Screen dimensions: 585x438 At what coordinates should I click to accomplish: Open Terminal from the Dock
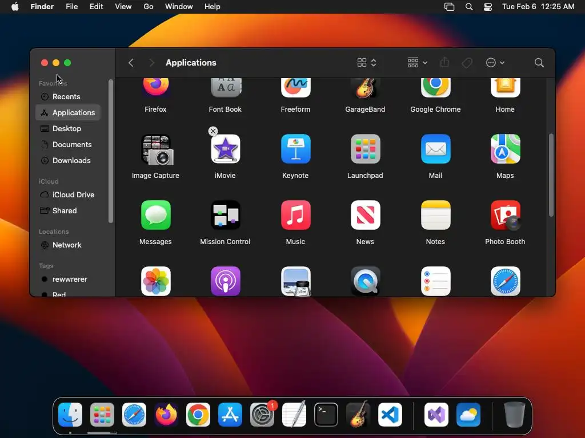pyautogui.click(x=326, y=415)
